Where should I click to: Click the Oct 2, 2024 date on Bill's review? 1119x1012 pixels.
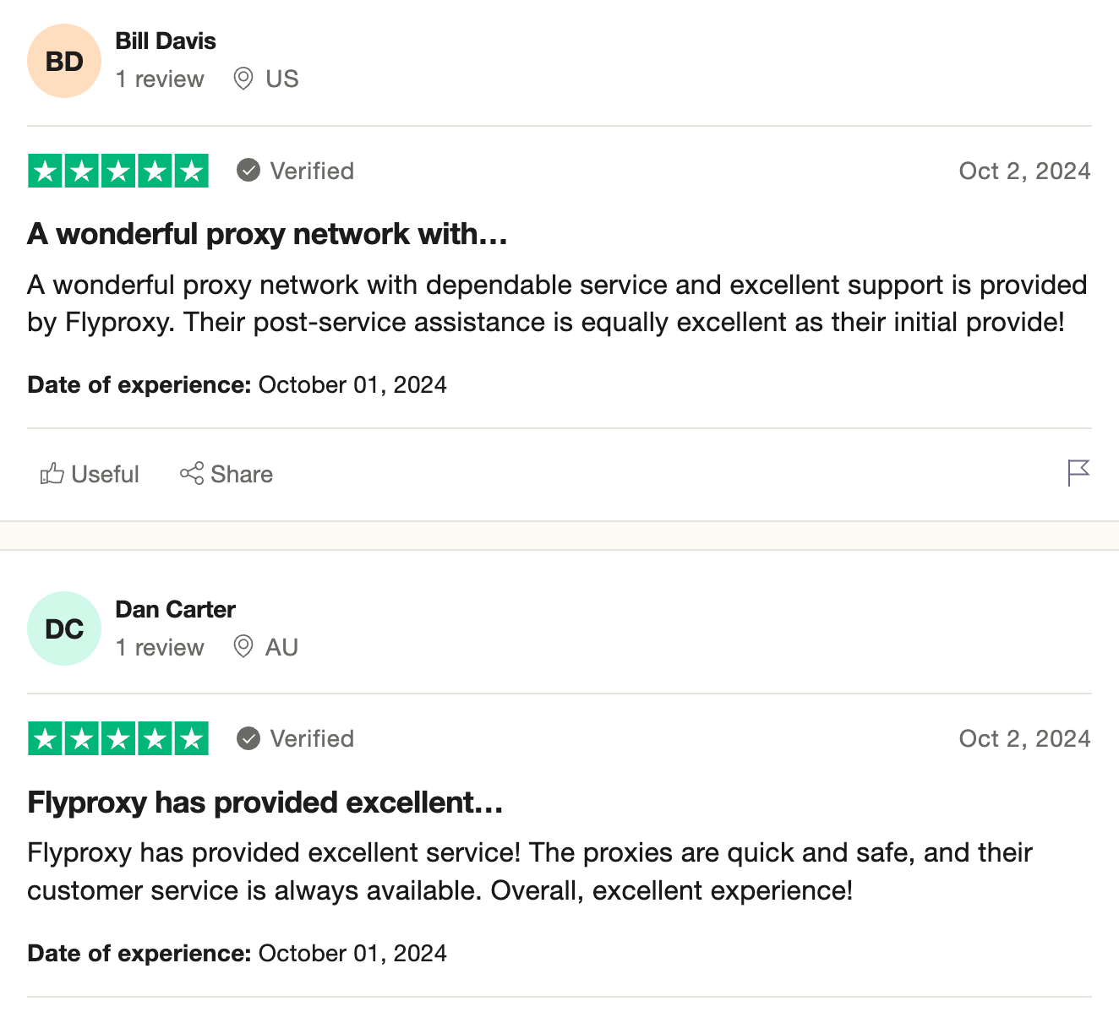point(1023,170)
